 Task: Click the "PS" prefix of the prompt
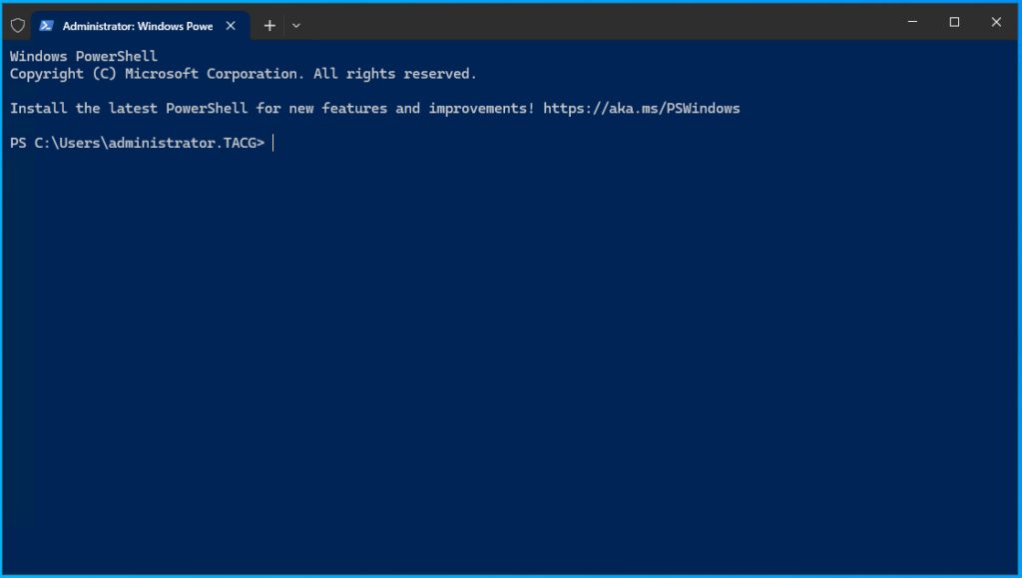click(x=18, y=143)
